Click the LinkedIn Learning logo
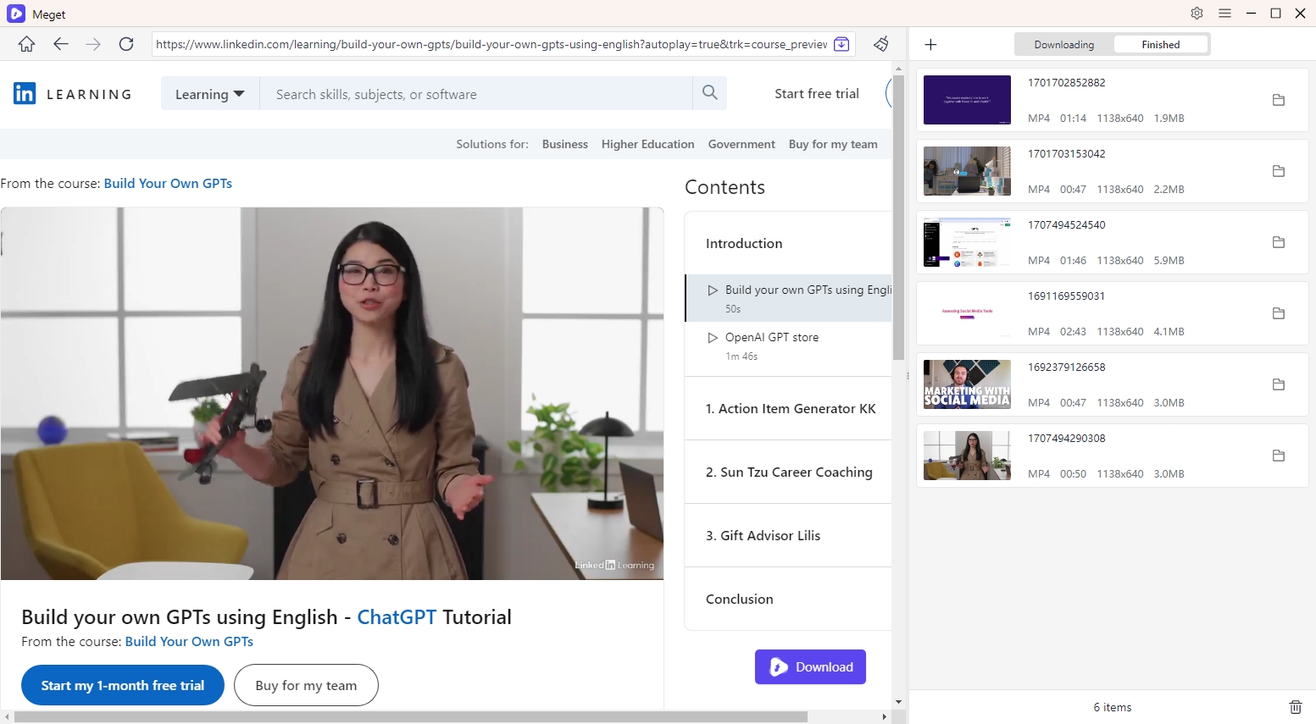Screen dimensions: 1316x724 point(73,94)
